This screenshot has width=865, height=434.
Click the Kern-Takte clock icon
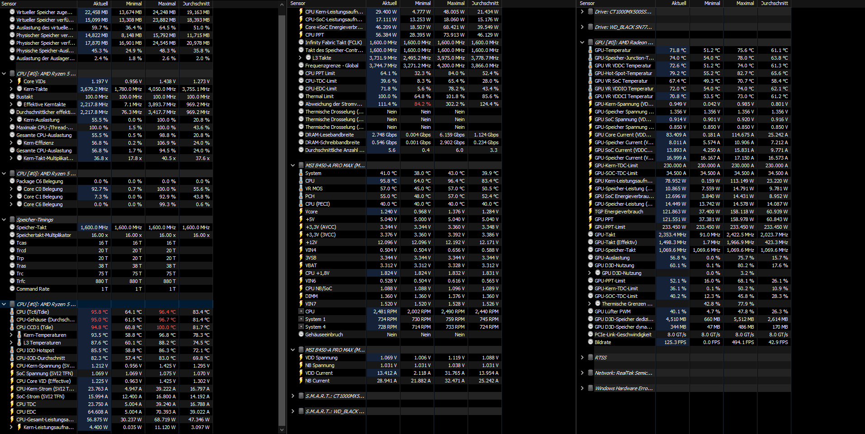point(19,89)
